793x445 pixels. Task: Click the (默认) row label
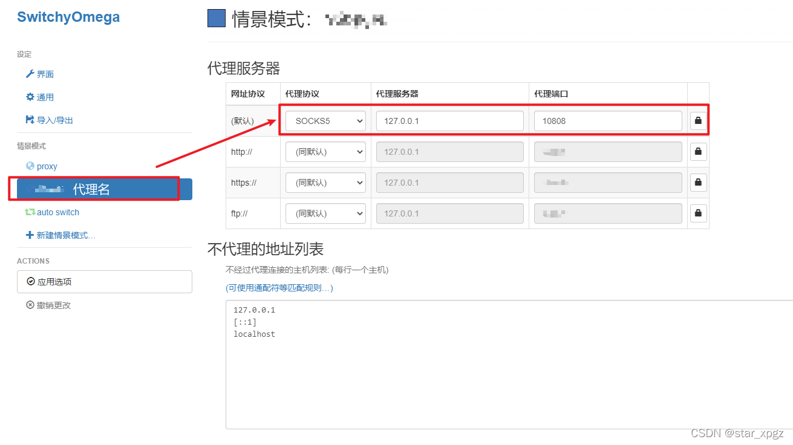coord(243,121)
